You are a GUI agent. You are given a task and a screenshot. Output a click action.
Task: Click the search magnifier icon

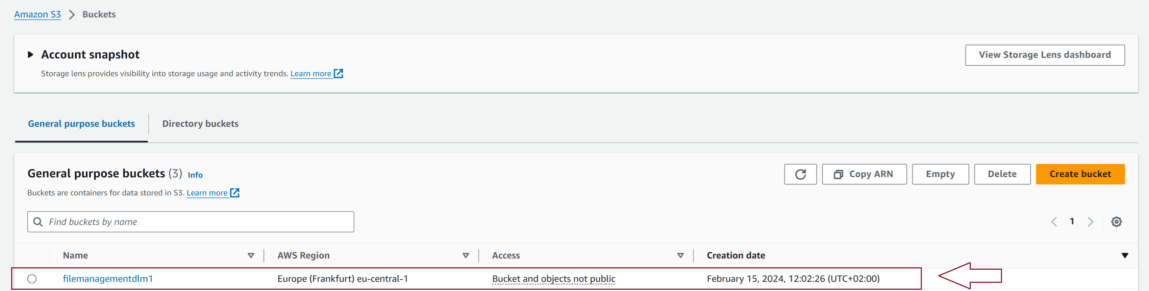pos(38,222)
